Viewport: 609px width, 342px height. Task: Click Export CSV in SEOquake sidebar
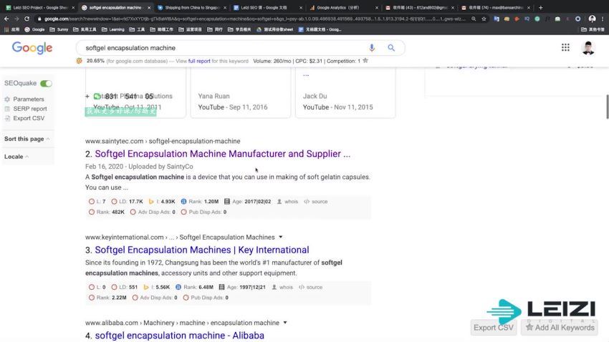pos(29,118)
